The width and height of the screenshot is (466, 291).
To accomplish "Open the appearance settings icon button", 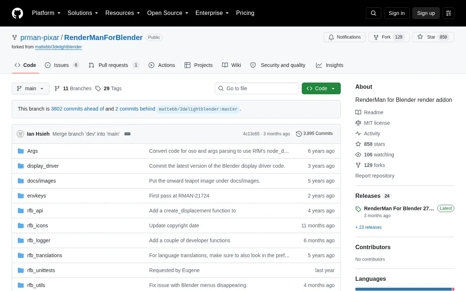I will [449, 13].
